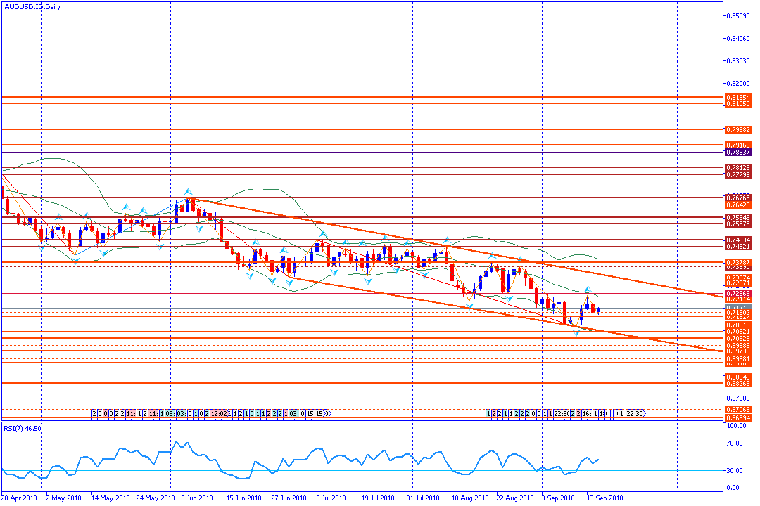Click the 0.82000 price axis value
The width and height of the screenshot is (760, 506).
coord(737,84)
